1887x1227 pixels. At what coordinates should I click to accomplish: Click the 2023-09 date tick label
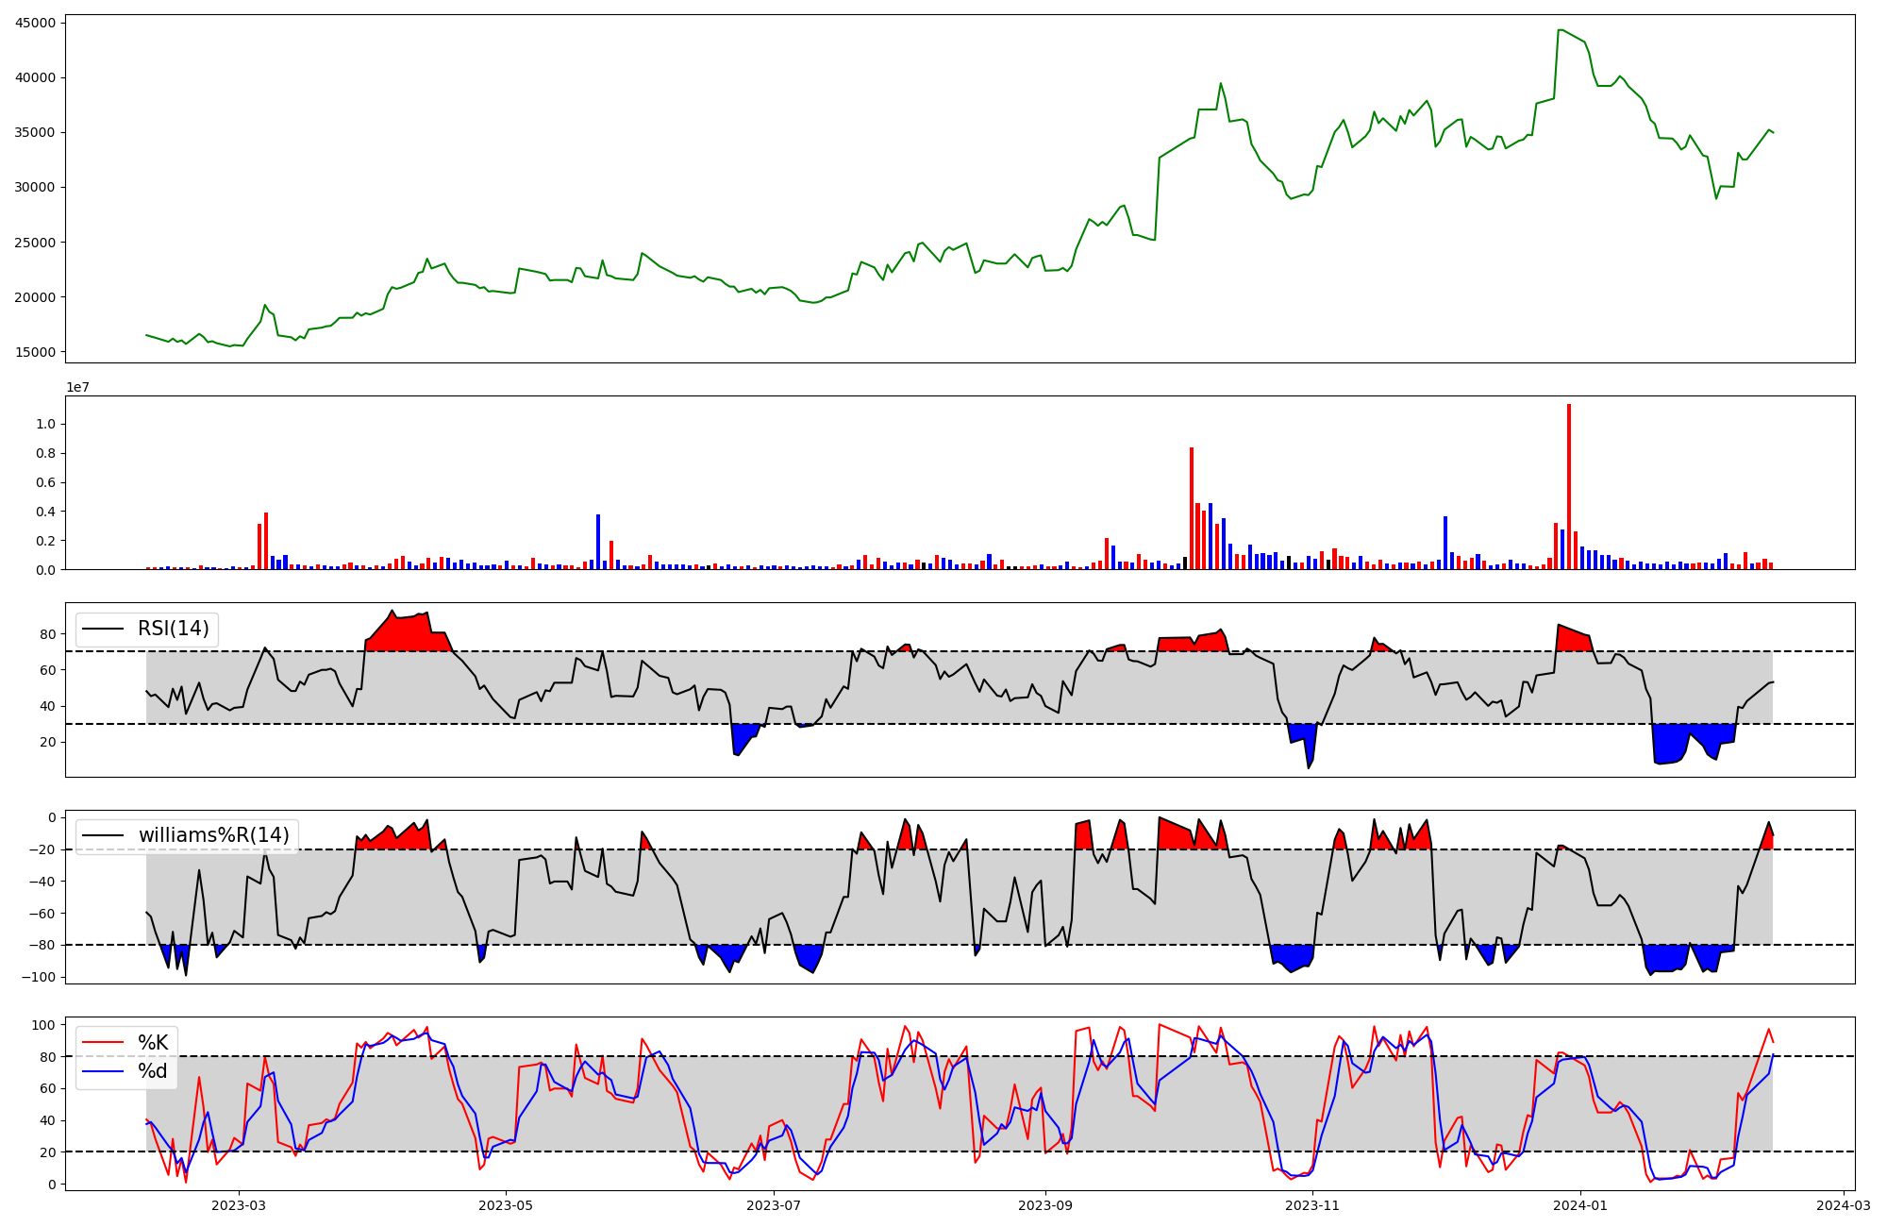1045,1205
